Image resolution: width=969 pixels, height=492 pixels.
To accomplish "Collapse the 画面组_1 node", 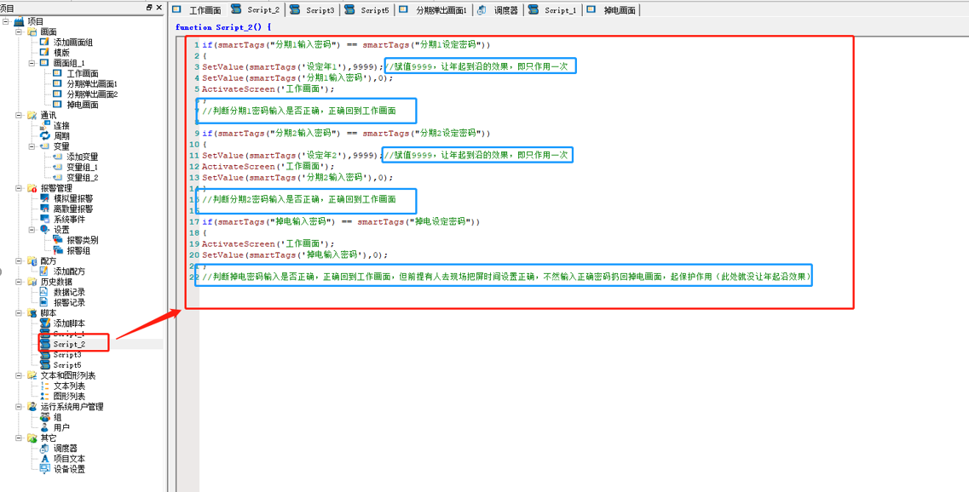I will [x=32, y=63].
